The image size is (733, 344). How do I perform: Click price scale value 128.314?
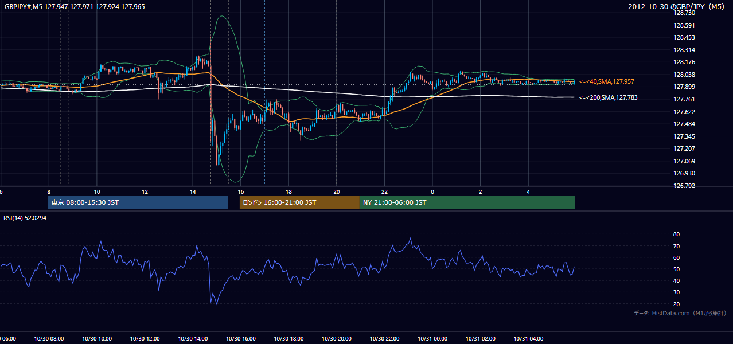coord(685,50)
